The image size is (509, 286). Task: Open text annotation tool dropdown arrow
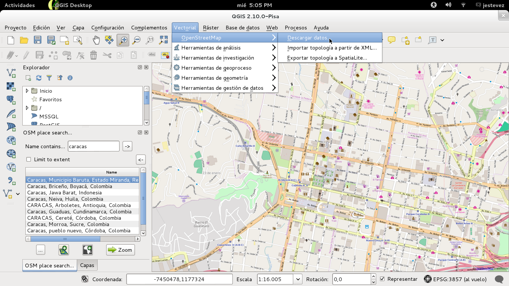coord(442,40)
